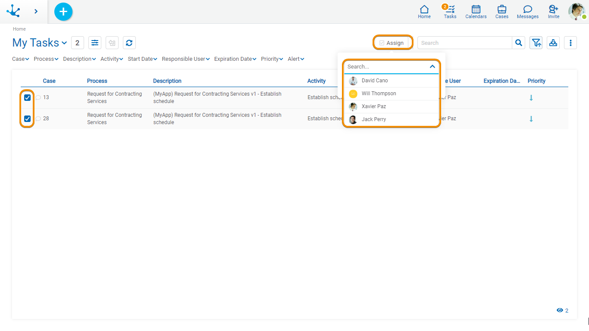Click the magnifier search button
This screenshot has width=589, height=331.
tap(518, 43)
